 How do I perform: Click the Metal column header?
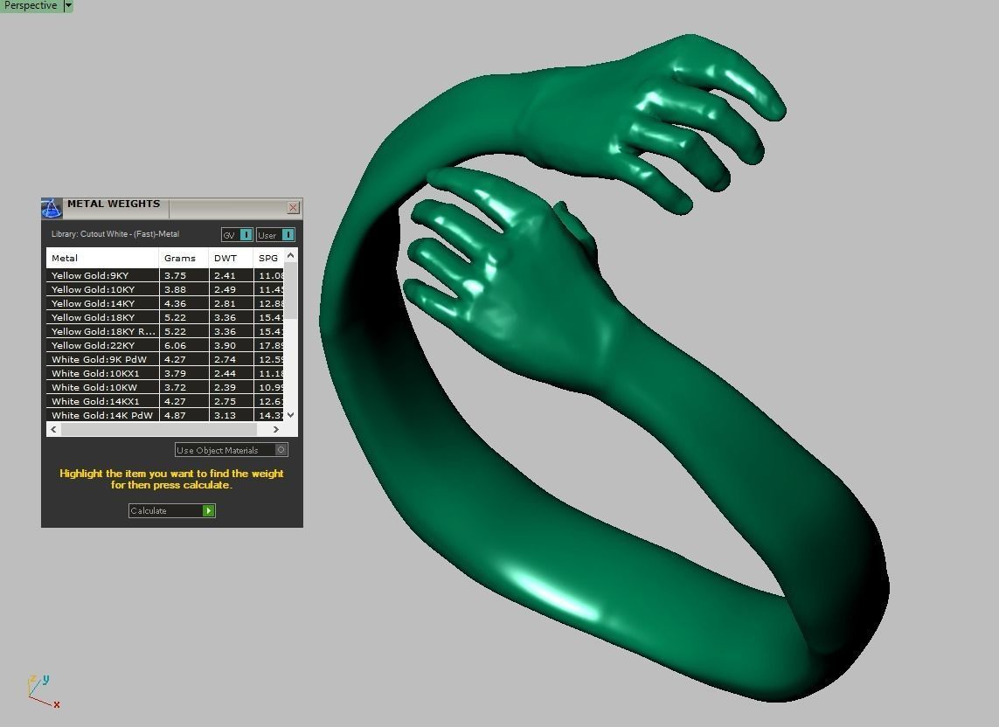[x=102, y=258]
